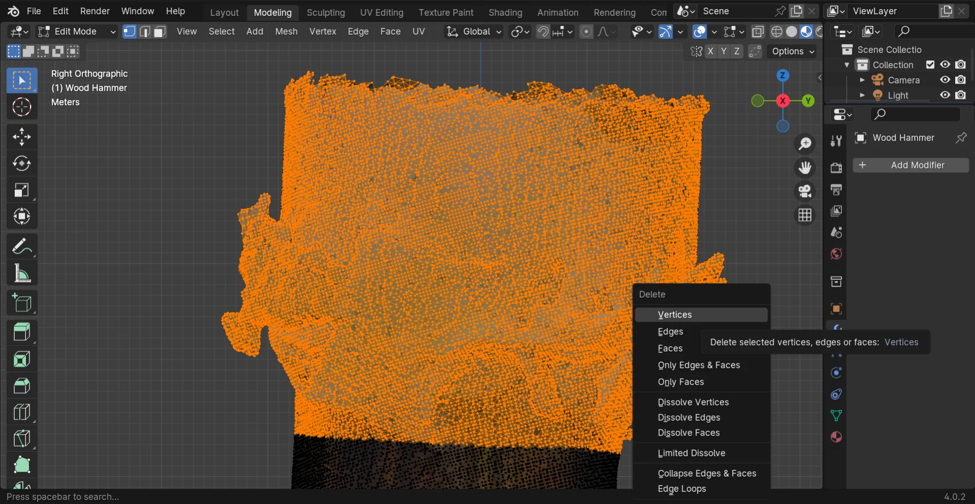The width and height of the screenshot is (975, 504).
Task: Hide the Camera object in outliner
Action: click(945, 80)
